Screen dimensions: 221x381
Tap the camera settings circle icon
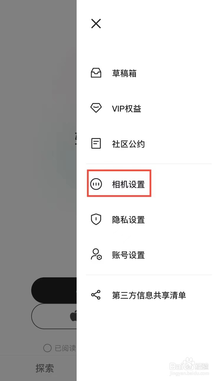click(x=96, y=184)
